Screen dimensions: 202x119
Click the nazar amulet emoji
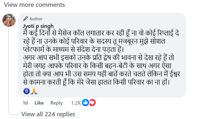pos(27,91)
